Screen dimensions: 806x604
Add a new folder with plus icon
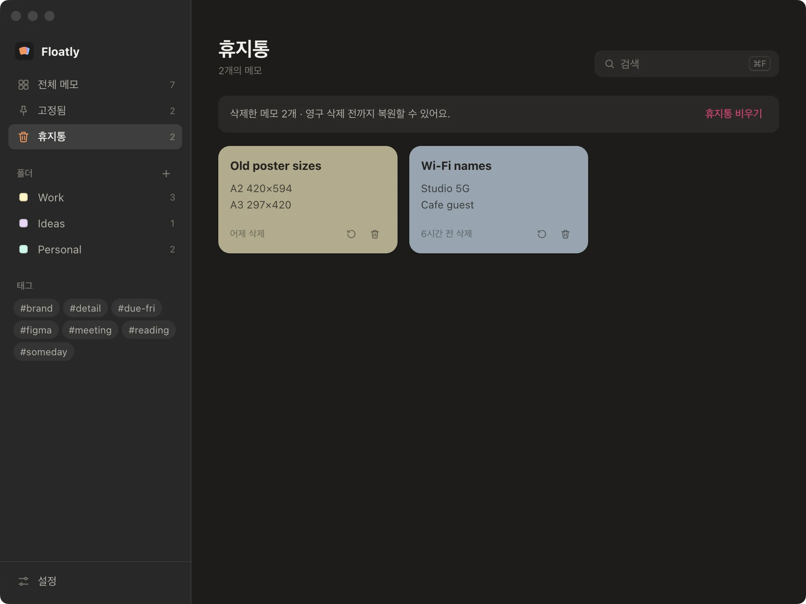coord(166,174)
